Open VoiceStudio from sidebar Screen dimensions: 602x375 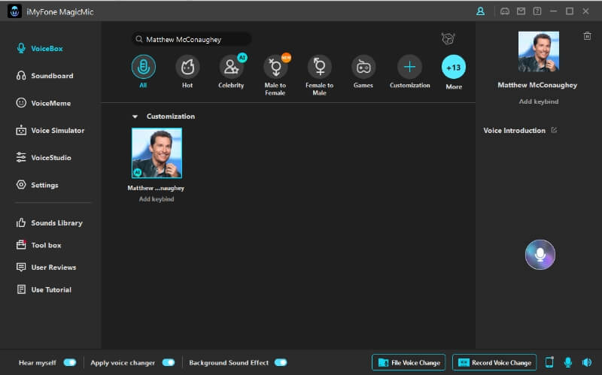tap(44, 158)
